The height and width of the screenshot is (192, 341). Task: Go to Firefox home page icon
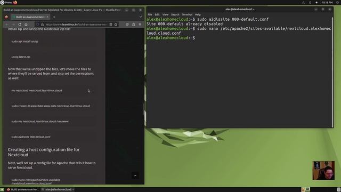click(26, 25)
